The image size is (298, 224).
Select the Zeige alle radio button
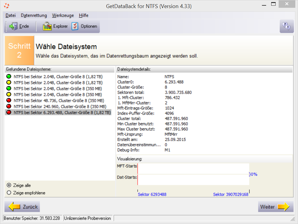click(x=9, y=185)
